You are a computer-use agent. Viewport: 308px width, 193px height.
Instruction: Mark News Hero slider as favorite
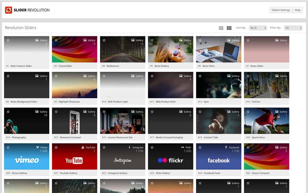tap(200, 40)
